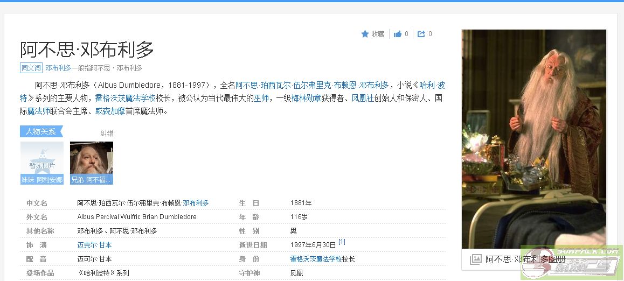Click the 收藏 text label

(378, 34)
